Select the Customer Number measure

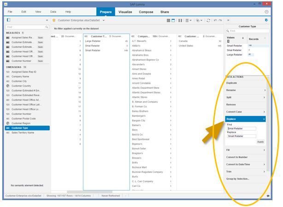(27, 61)
